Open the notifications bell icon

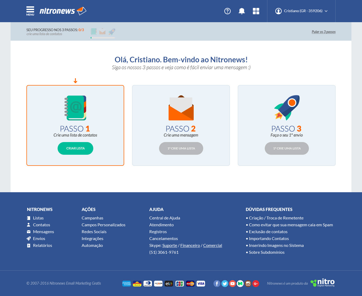(242, 11)
